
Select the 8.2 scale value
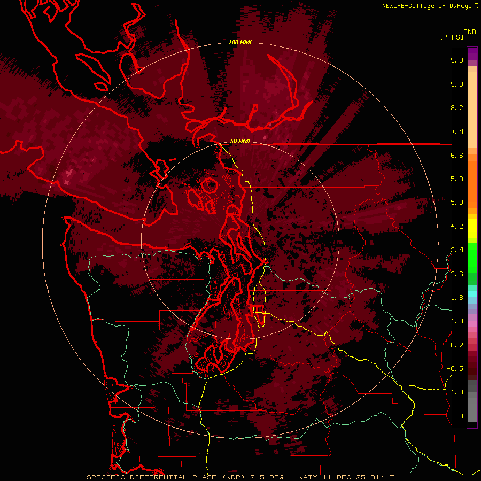click(x=457, y=107)
